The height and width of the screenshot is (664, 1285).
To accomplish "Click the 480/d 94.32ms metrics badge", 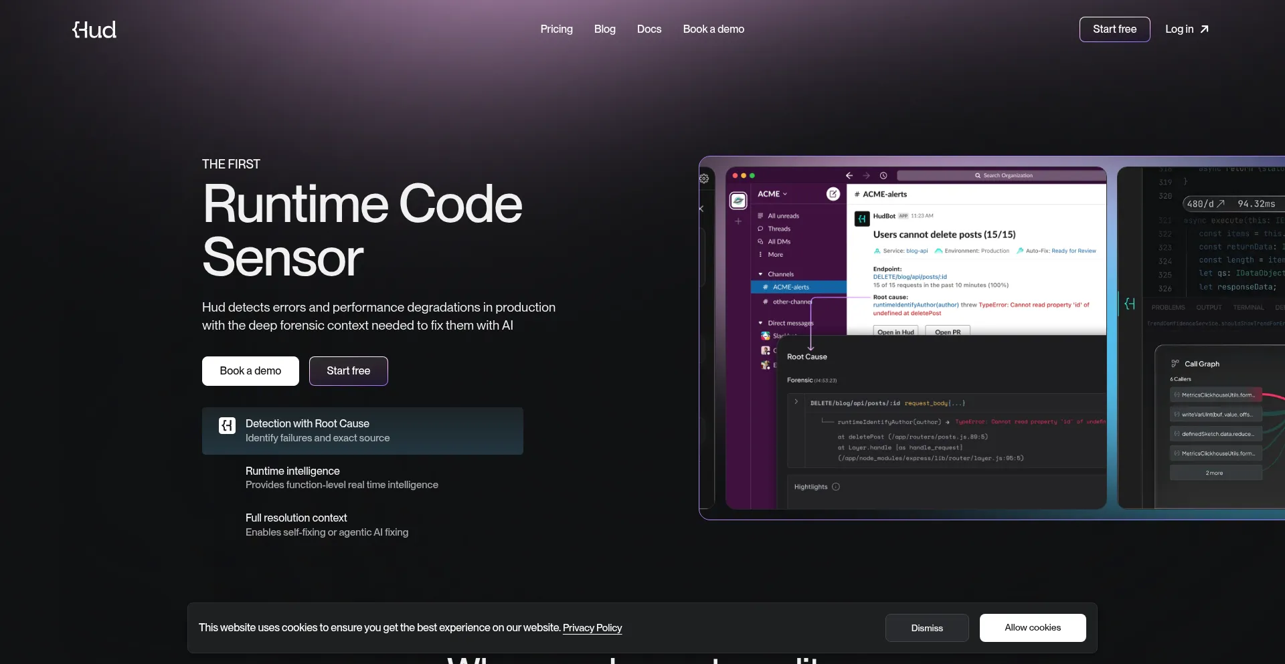I will point(1233,204).
